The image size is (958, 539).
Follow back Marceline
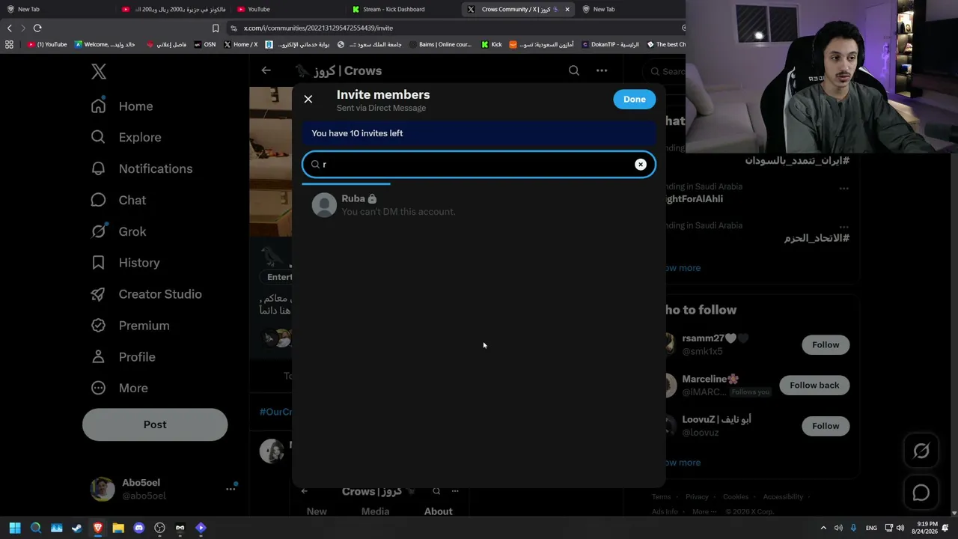coord(814,385)
